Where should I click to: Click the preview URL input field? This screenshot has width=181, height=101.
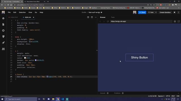pyautogui.click(x=141, y=21)
